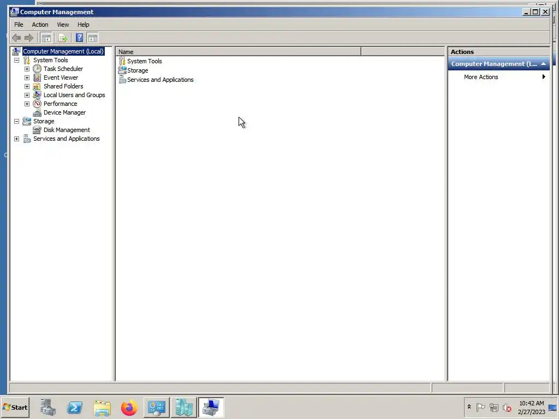Collapse the Computer Management actions section

543,64
